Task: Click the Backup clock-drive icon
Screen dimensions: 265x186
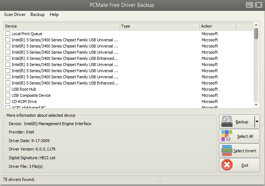Action: click(x=227, y=122)
